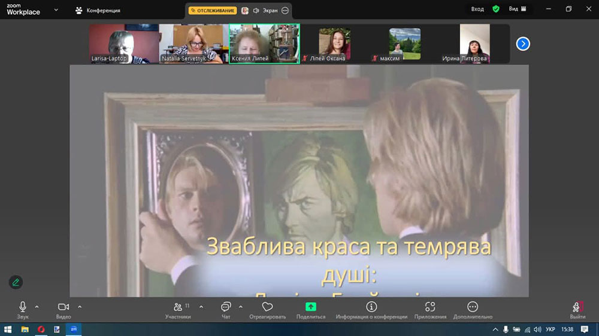Click the speaker icon beside Экран
This screenshot has width=599, height=336.
pos(256,11)
